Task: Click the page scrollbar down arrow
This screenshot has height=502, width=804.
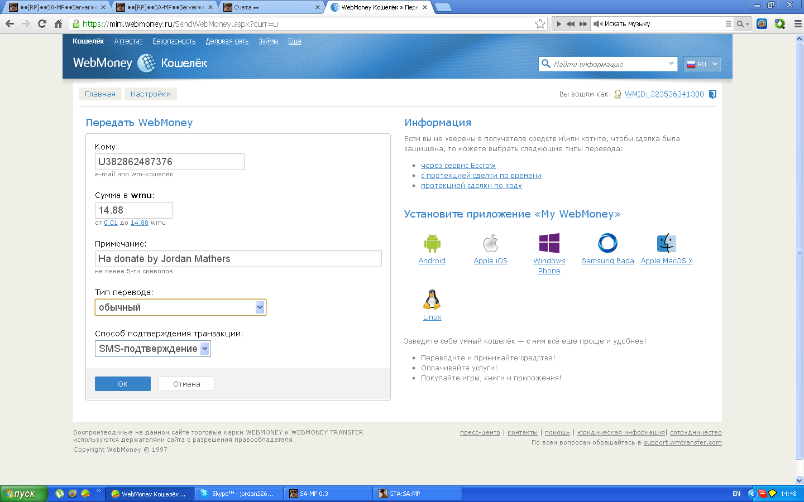Action: tap(799, 480)
